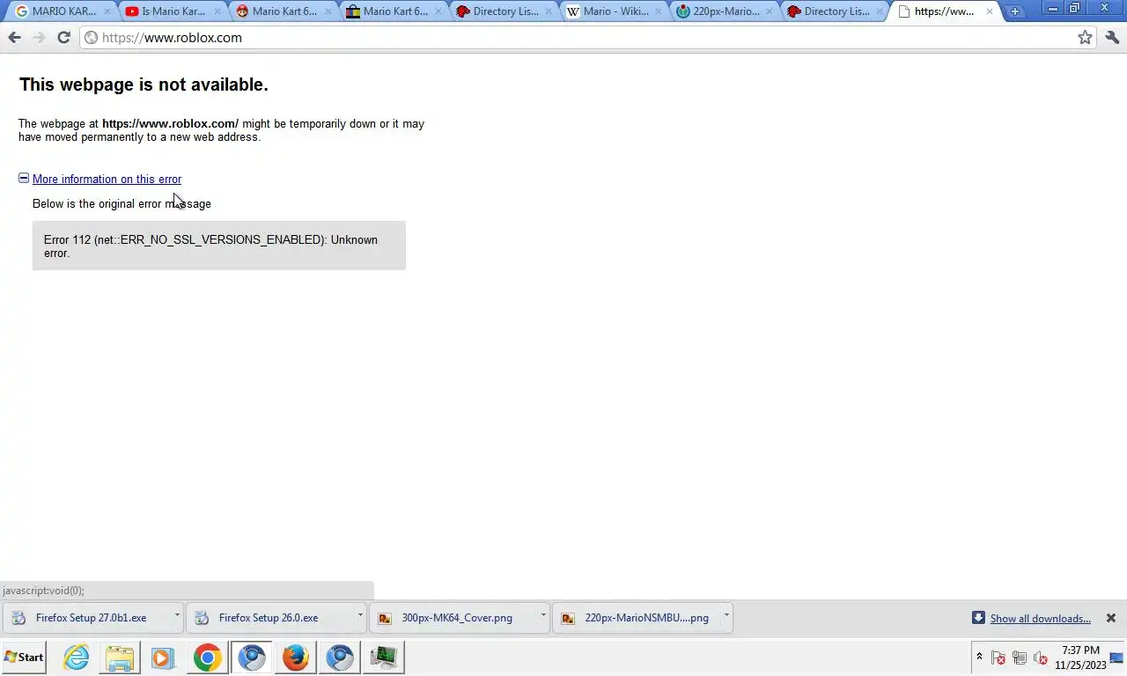The width and height of the screenshot is (1127, 676).
Task: Open the green monitor app on taskbar
Action: point(384,657)
